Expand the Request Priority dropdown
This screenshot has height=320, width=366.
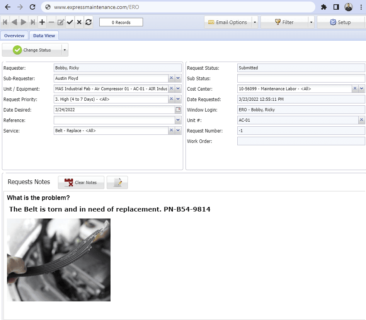point(178,99)
